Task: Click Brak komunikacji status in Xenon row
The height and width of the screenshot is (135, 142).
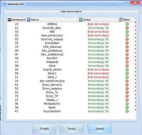Action: tap(98, 73)
